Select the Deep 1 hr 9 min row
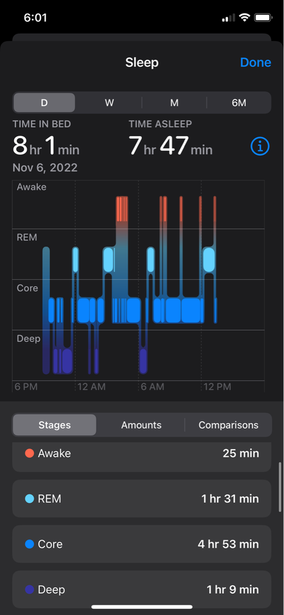284x615 pixels. 142,590
